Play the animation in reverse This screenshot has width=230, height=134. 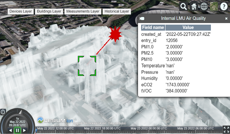point(10,130)
